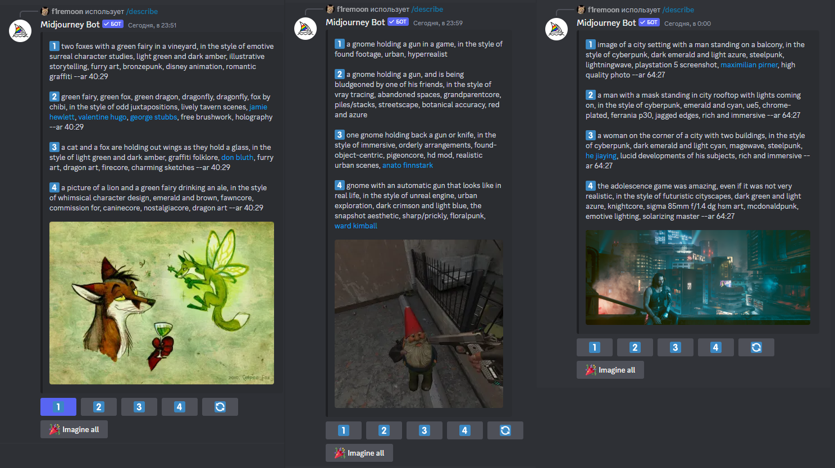Viewport: 835px width, 468px height.
Task: Click Midjourney Bot avatar on the 0:00 message
Action: pos(556,29)
